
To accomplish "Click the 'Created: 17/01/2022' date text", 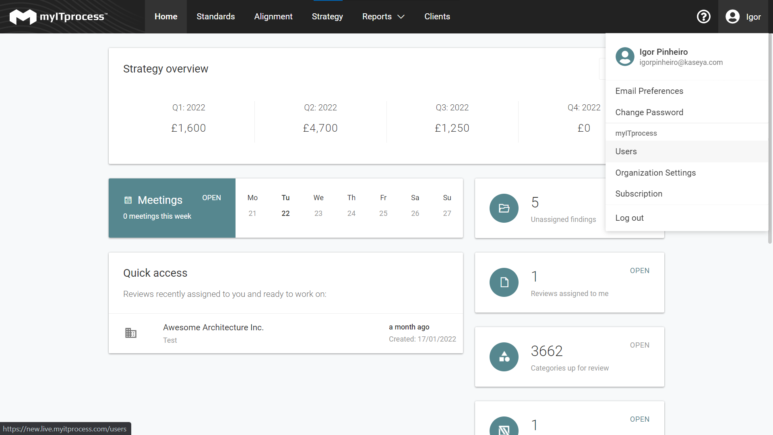I will pos(422,339).
